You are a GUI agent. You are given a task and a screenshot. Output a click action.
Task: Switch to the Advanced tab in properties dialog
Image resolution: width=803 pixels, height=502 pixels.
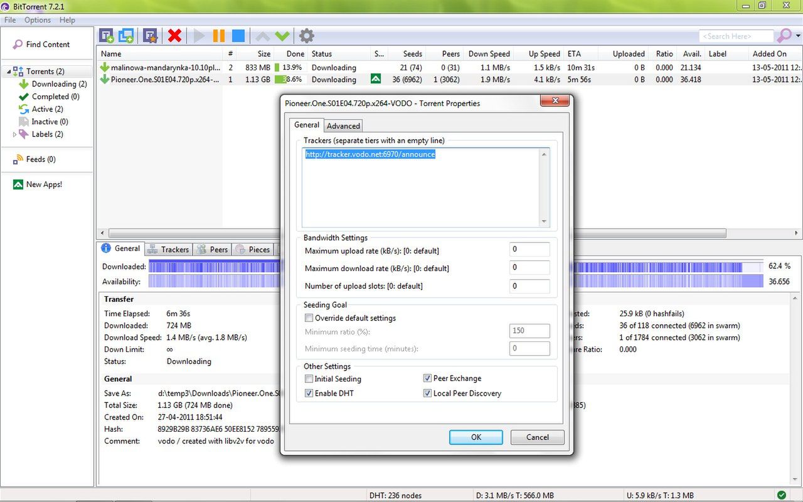343,125
